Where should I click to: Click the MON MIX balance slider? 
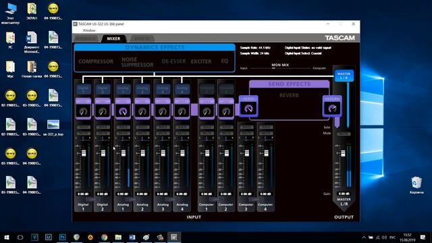pos(280,68)
